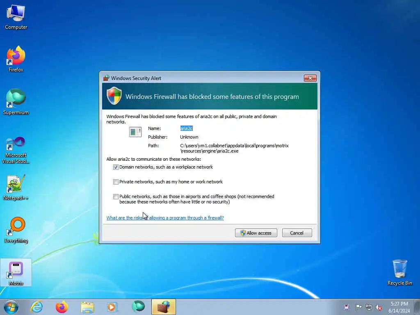Click the Allow access button
Screen dimensions: 420x315
tap(256, 233)
